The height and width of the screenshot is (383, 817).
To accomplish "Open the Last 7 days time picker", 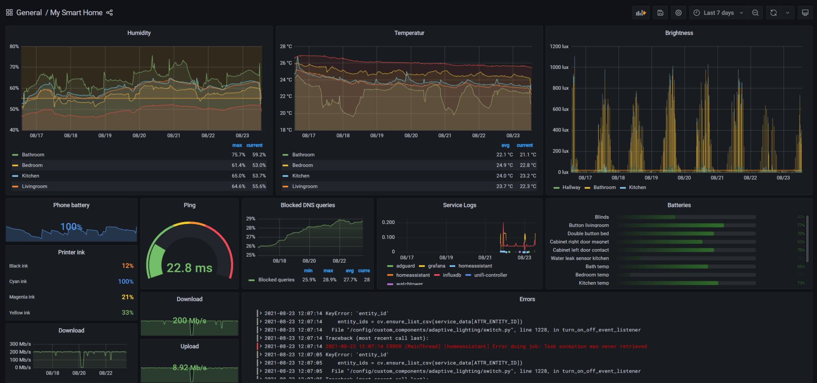I will coord(718,12).
